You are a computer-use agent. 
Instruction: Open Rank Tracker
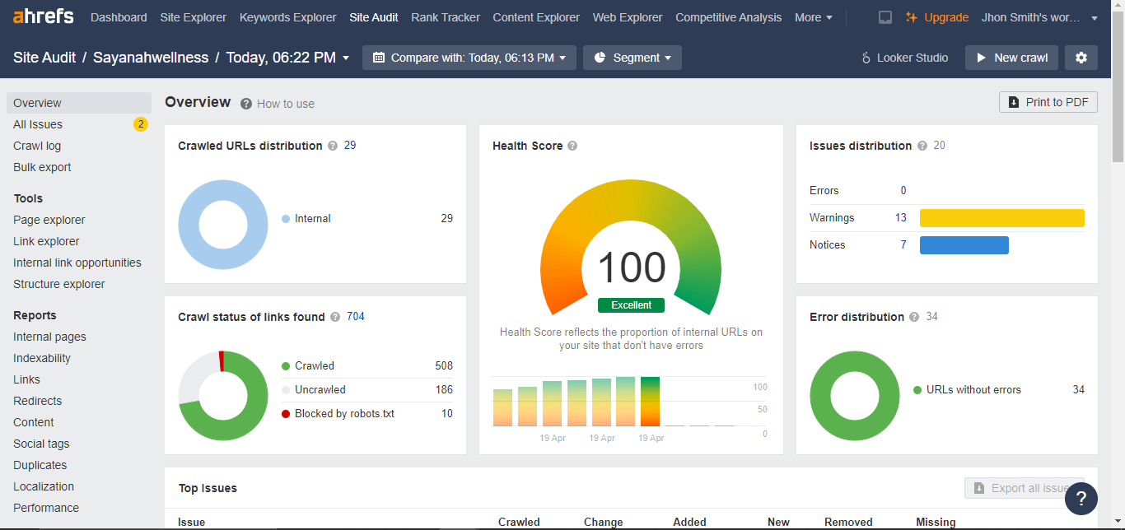coord(446,17)
